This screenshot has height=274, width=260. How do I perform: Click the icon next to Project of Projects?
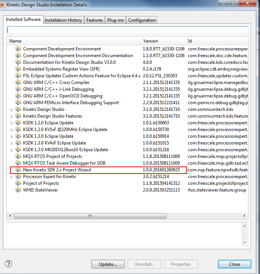pyautogui.click(x=18, y=183)
